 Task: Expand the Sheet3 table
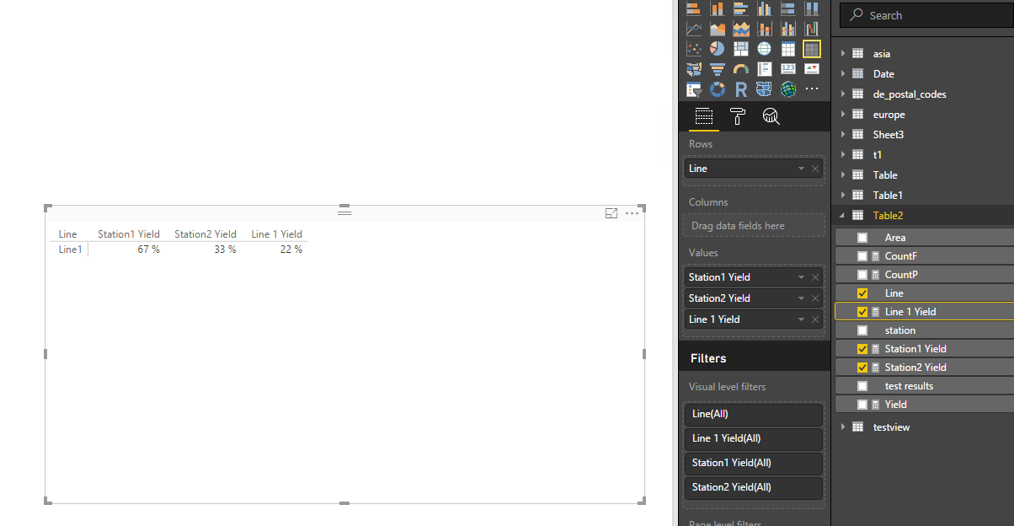843,135
